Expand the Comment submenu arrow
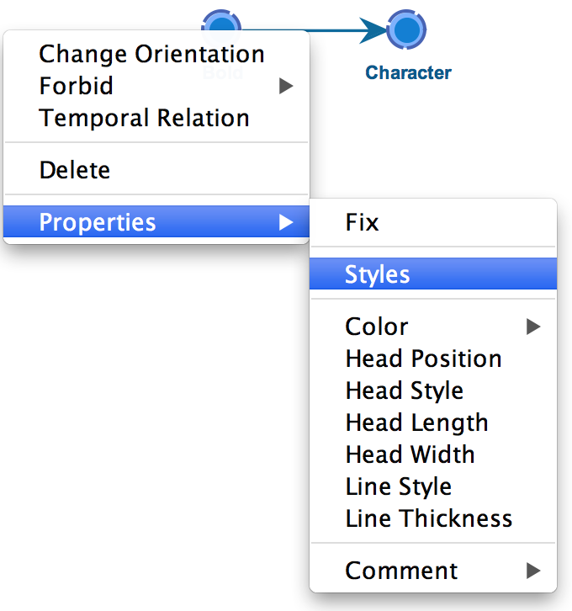The height and width of the screenshot is (611, 572). tap(533, 571)
